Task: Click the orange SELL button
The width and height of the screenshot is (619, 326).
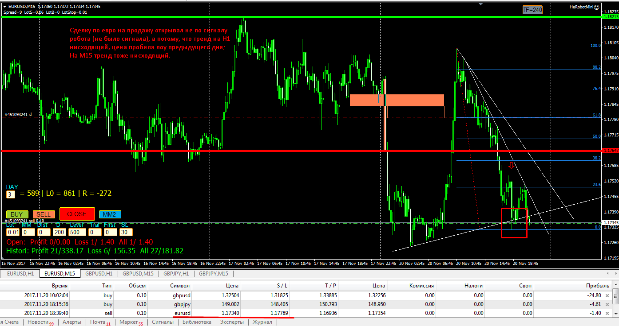Action: 44,214
